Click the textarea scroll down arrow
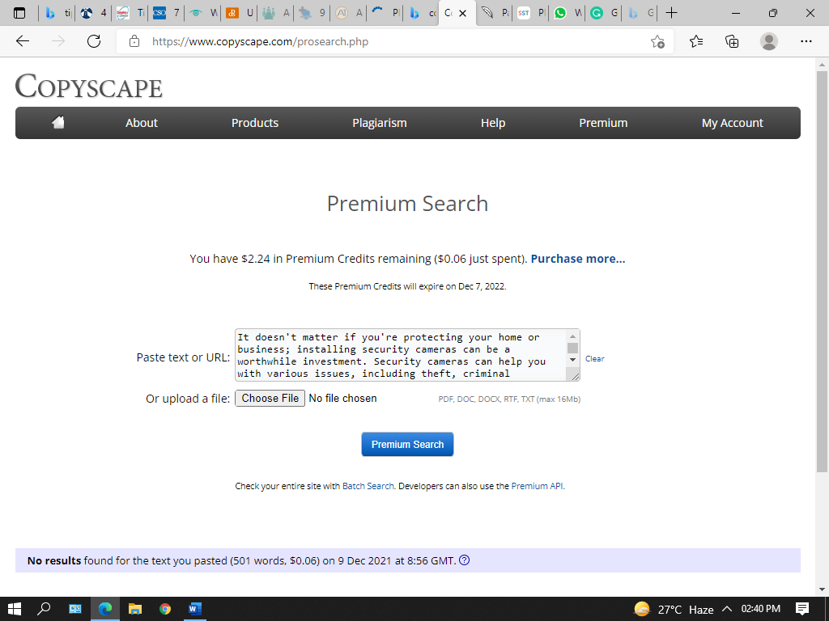Viewport: 829px width, 621px height. [572, 360]
